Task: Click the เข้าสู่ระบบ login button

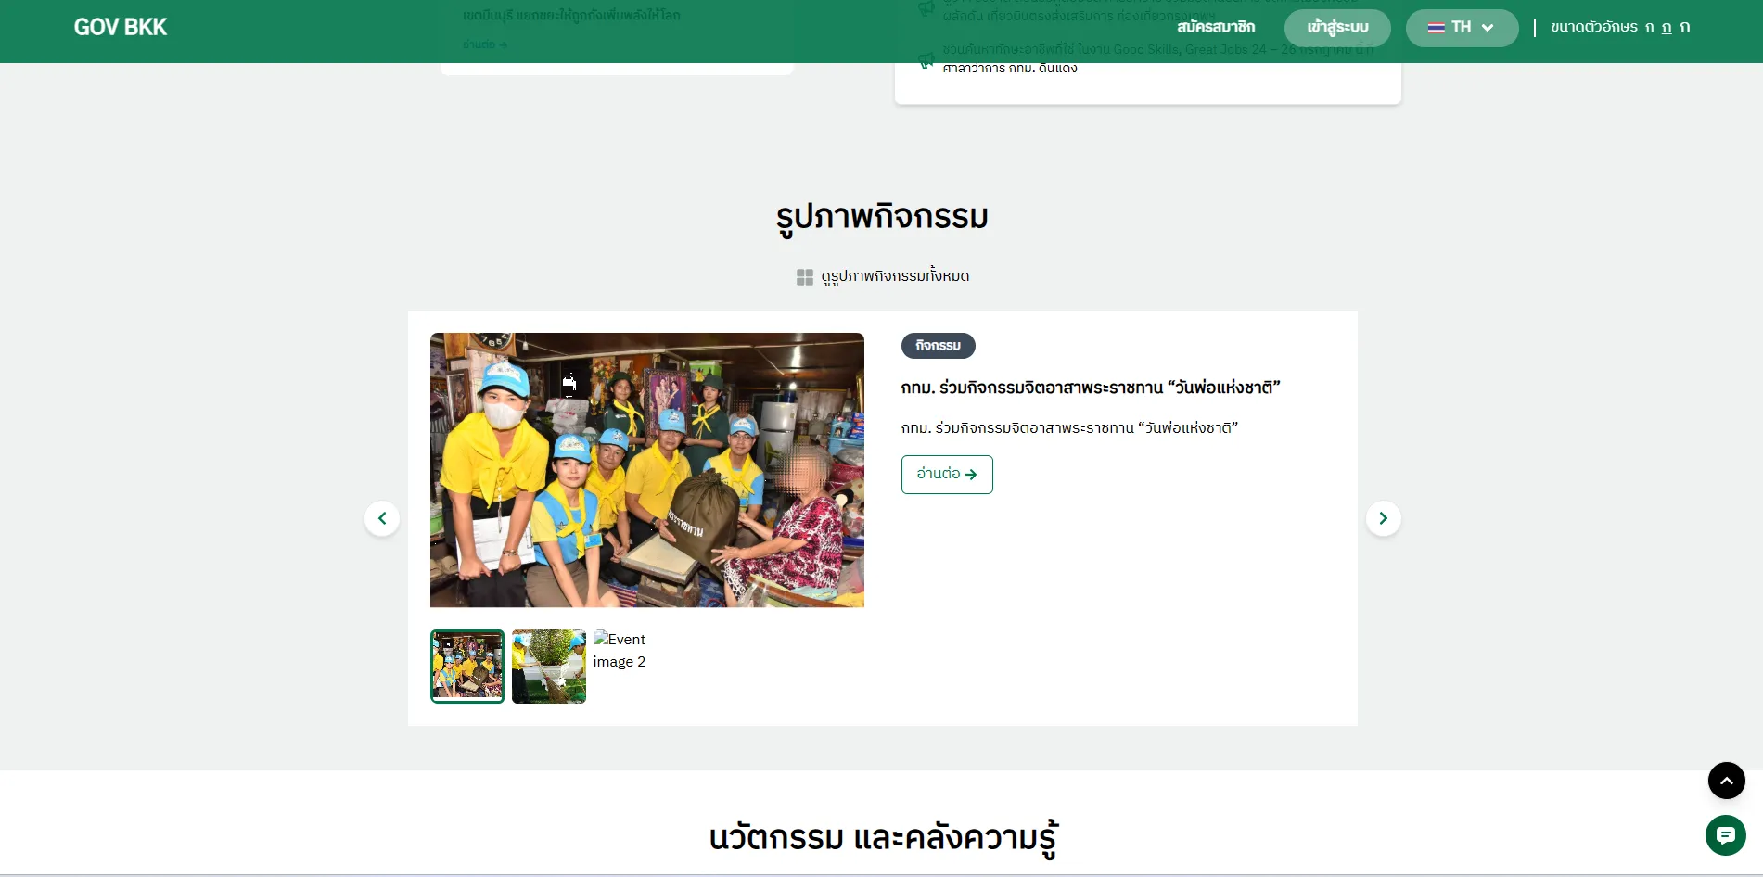Action: (1337, 28)
